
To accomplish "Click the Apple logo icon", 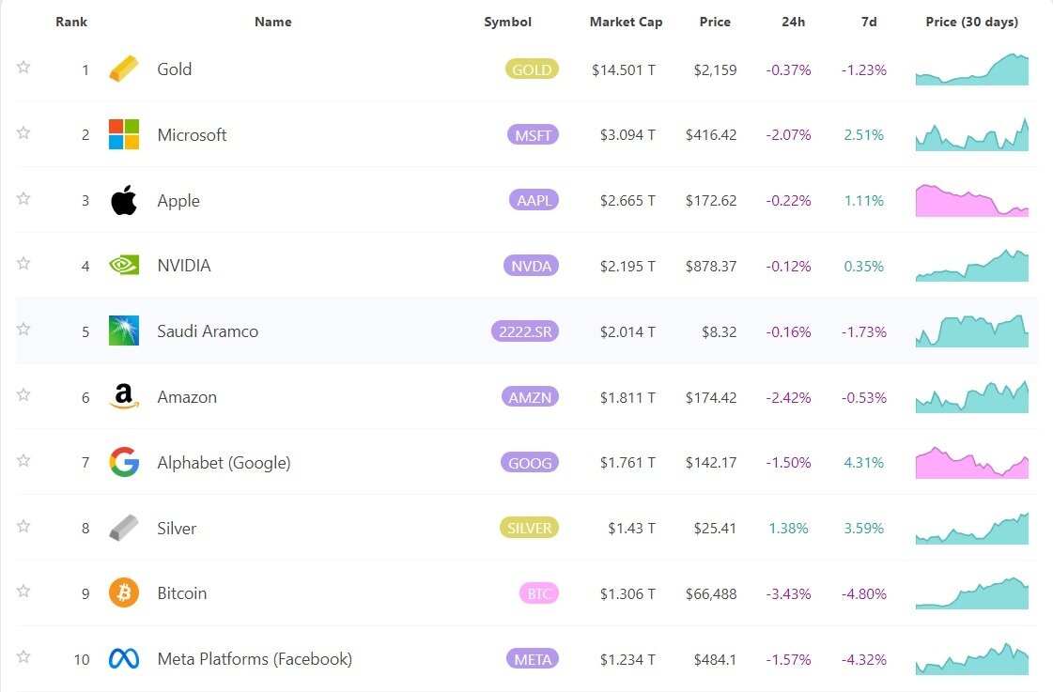I will point(124,200).
